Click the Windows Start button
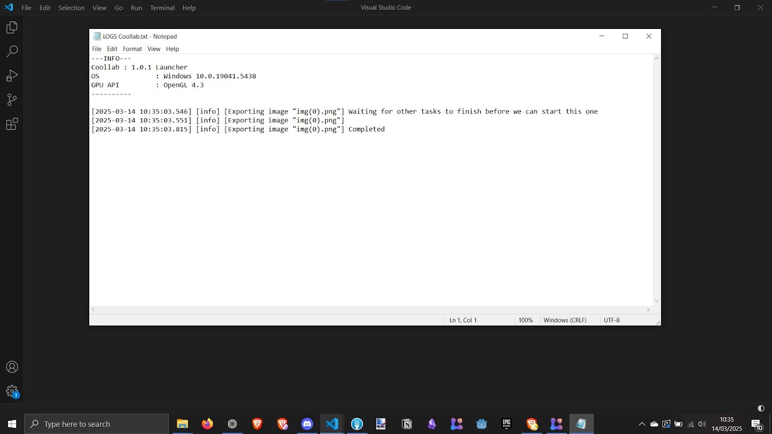 pyautogui.click(x=11, y=424)
